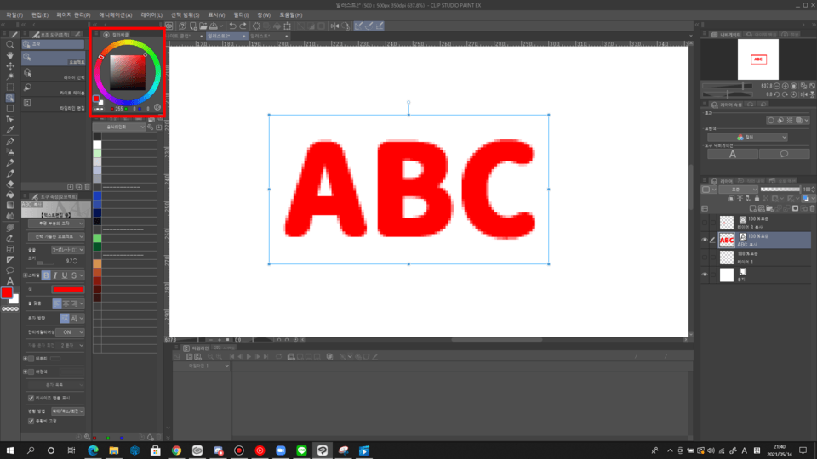Click the Italic style button
The image size is (817, 459).
pyautogui.click(x=56, y=275)
